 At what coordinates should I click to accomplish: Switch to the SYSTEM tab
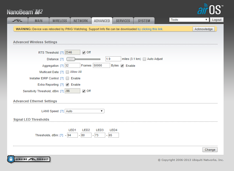coord(144,21)
